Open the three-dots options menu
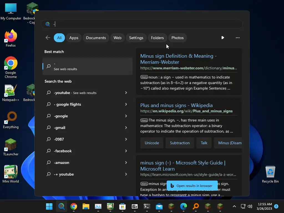Viewport: 284px width, 213px height. click(238, 38)
